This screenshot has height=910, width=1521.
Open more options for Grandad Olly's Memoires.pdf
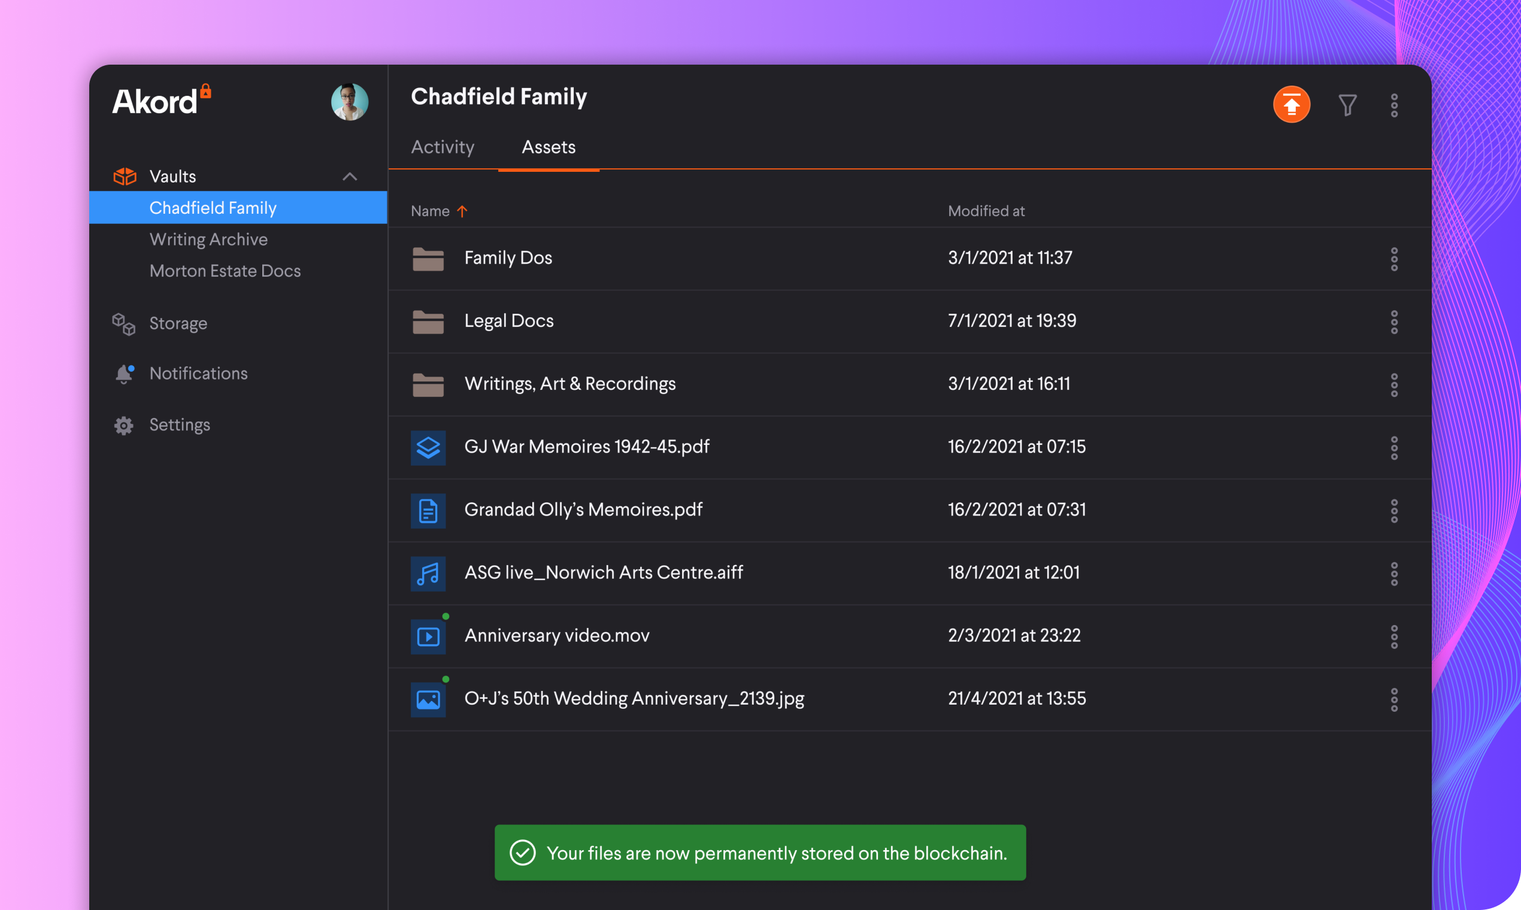coord(1393,510)
